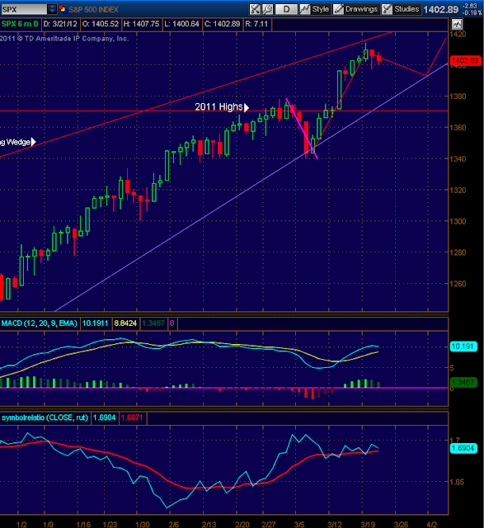Screen dimensions: 484x528
Task: Click the cyan 10.191 MACD axis bubble
Action: [463, 346]
